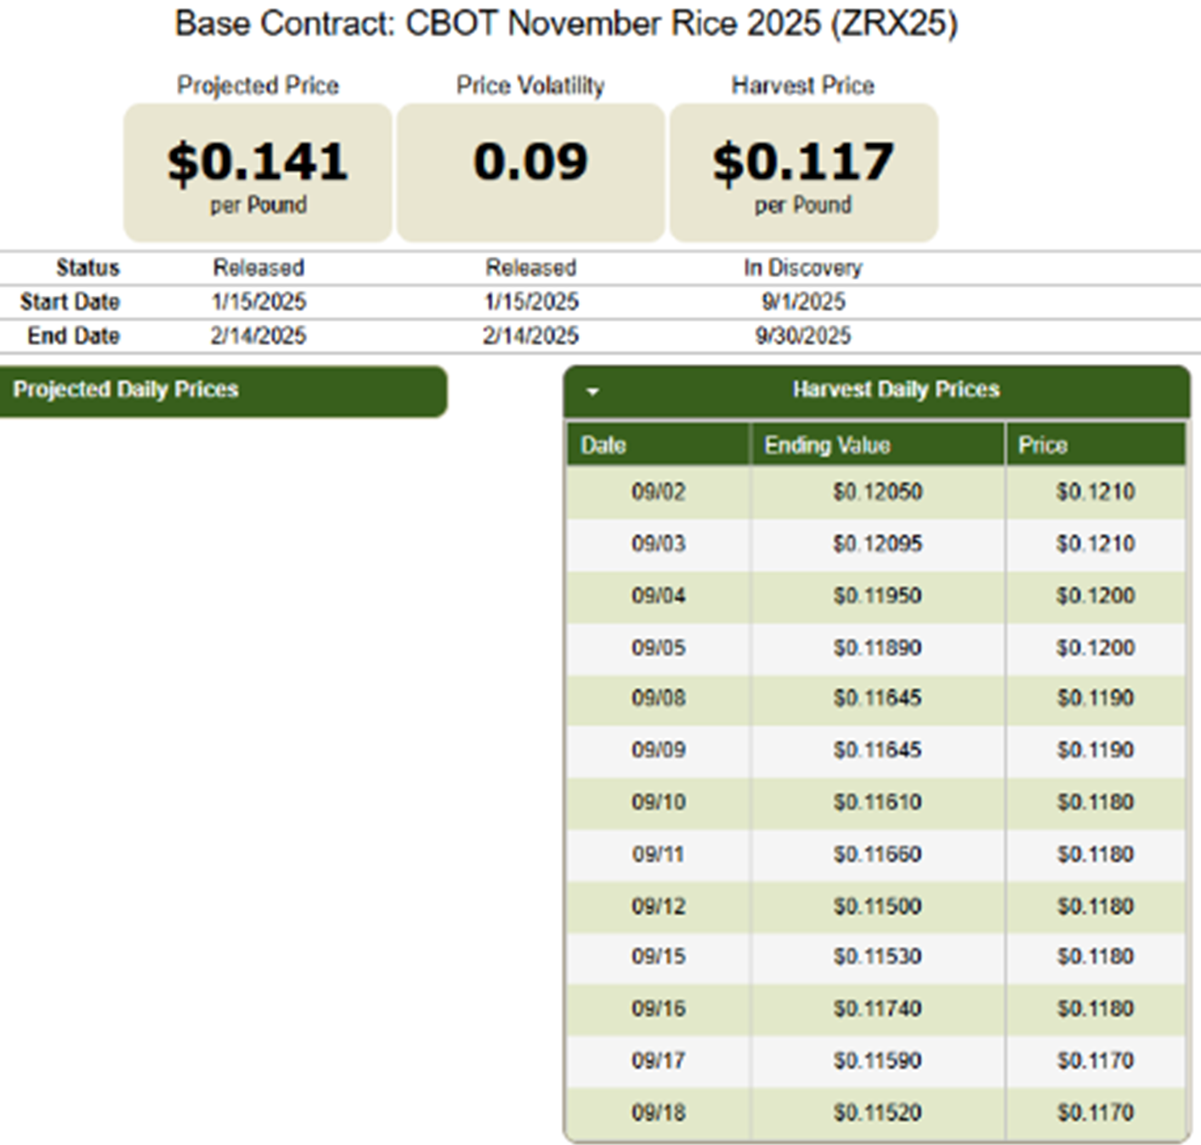Click the 9/30/2025 harvest end date
1201x1145 pixels.
pos(802,336)
